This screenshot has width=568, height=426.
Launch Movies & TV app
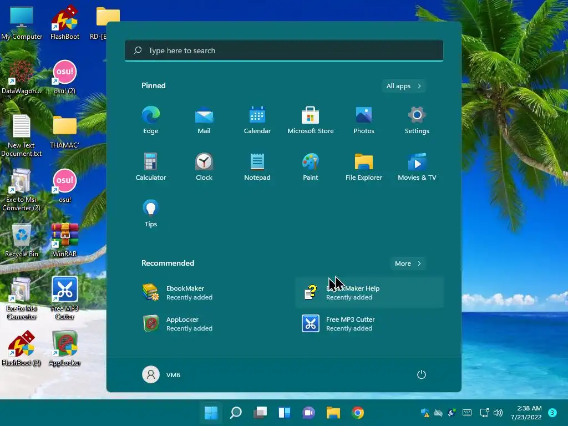point(417,166)
